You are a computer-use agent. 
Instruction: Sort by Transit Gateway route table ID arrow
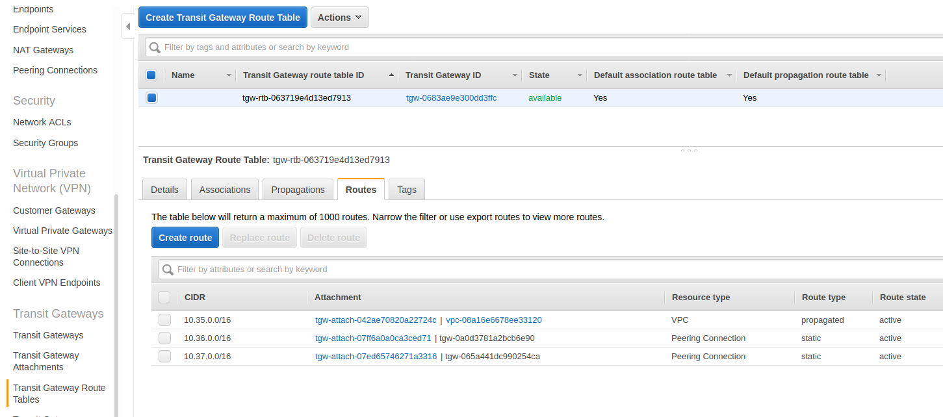pos(391,75)
